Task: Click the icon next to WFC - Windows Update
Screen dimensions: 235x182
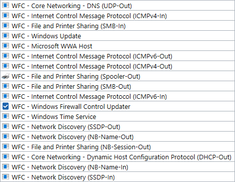Action: click(x=6, y=36)
